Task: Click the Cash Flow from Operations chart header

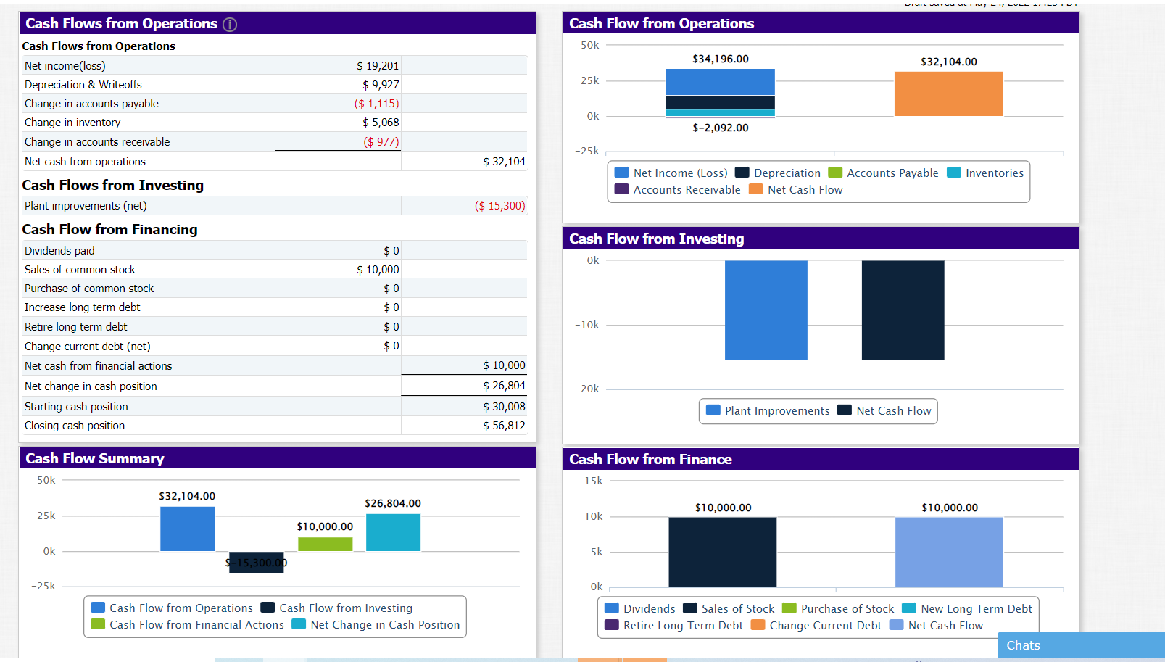Action: tap(821, 22)
